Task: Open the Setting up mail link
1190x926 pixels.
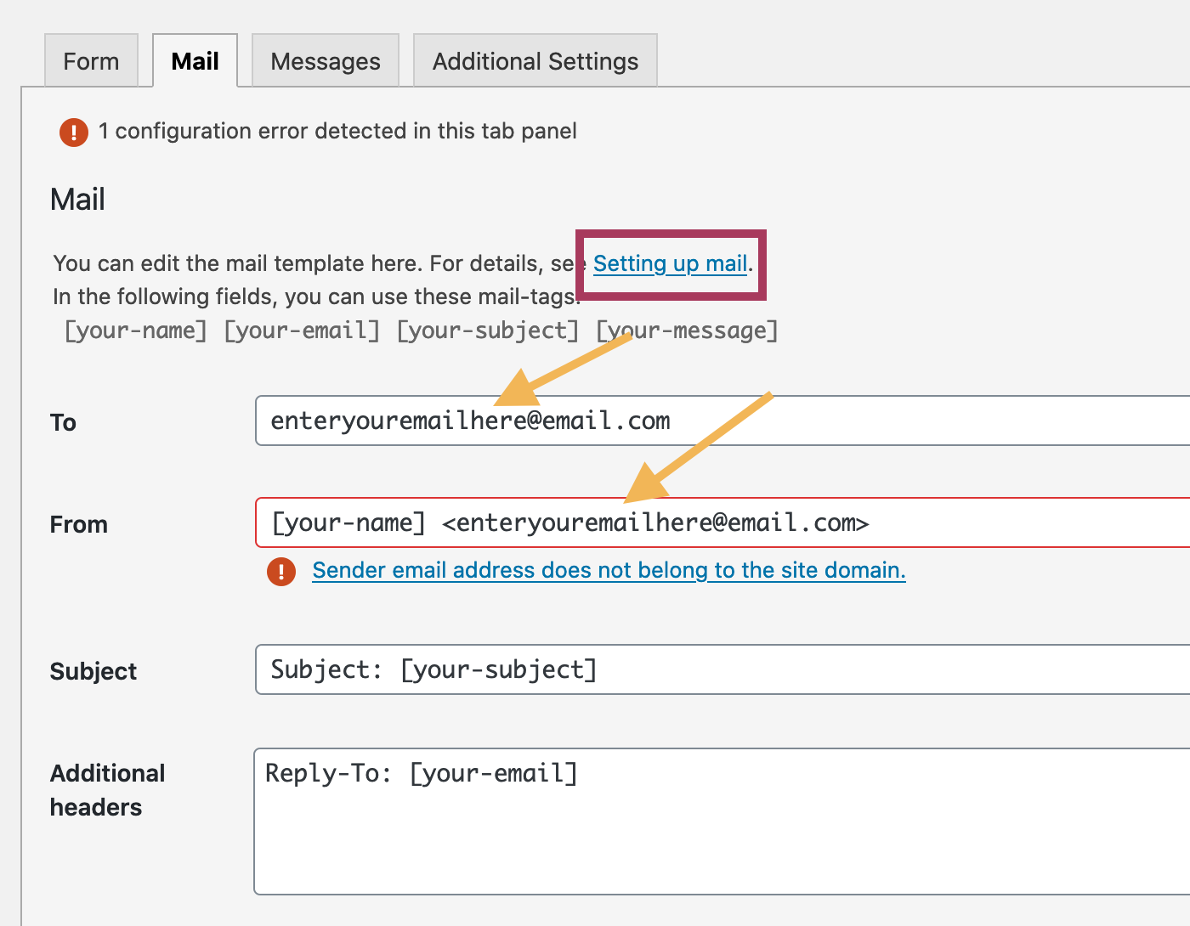Action: (x=671, y=264)
